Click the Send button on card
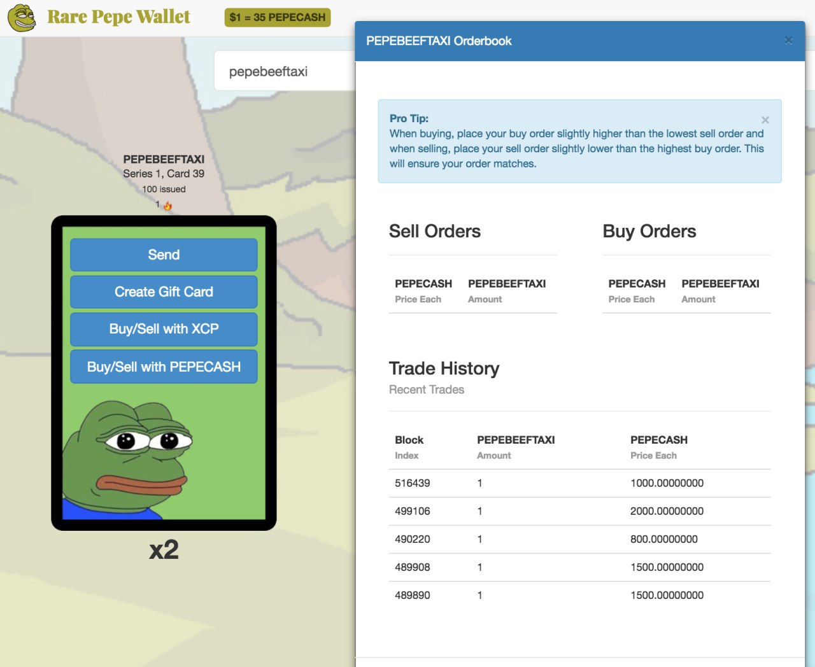Image resolution: width=815 pixels, height=667 pixels. 164,255
